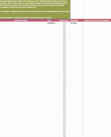This screenshot has height=137, width=111.
Task: Tick the third Followed up checkbox from top
Action: 64,28
